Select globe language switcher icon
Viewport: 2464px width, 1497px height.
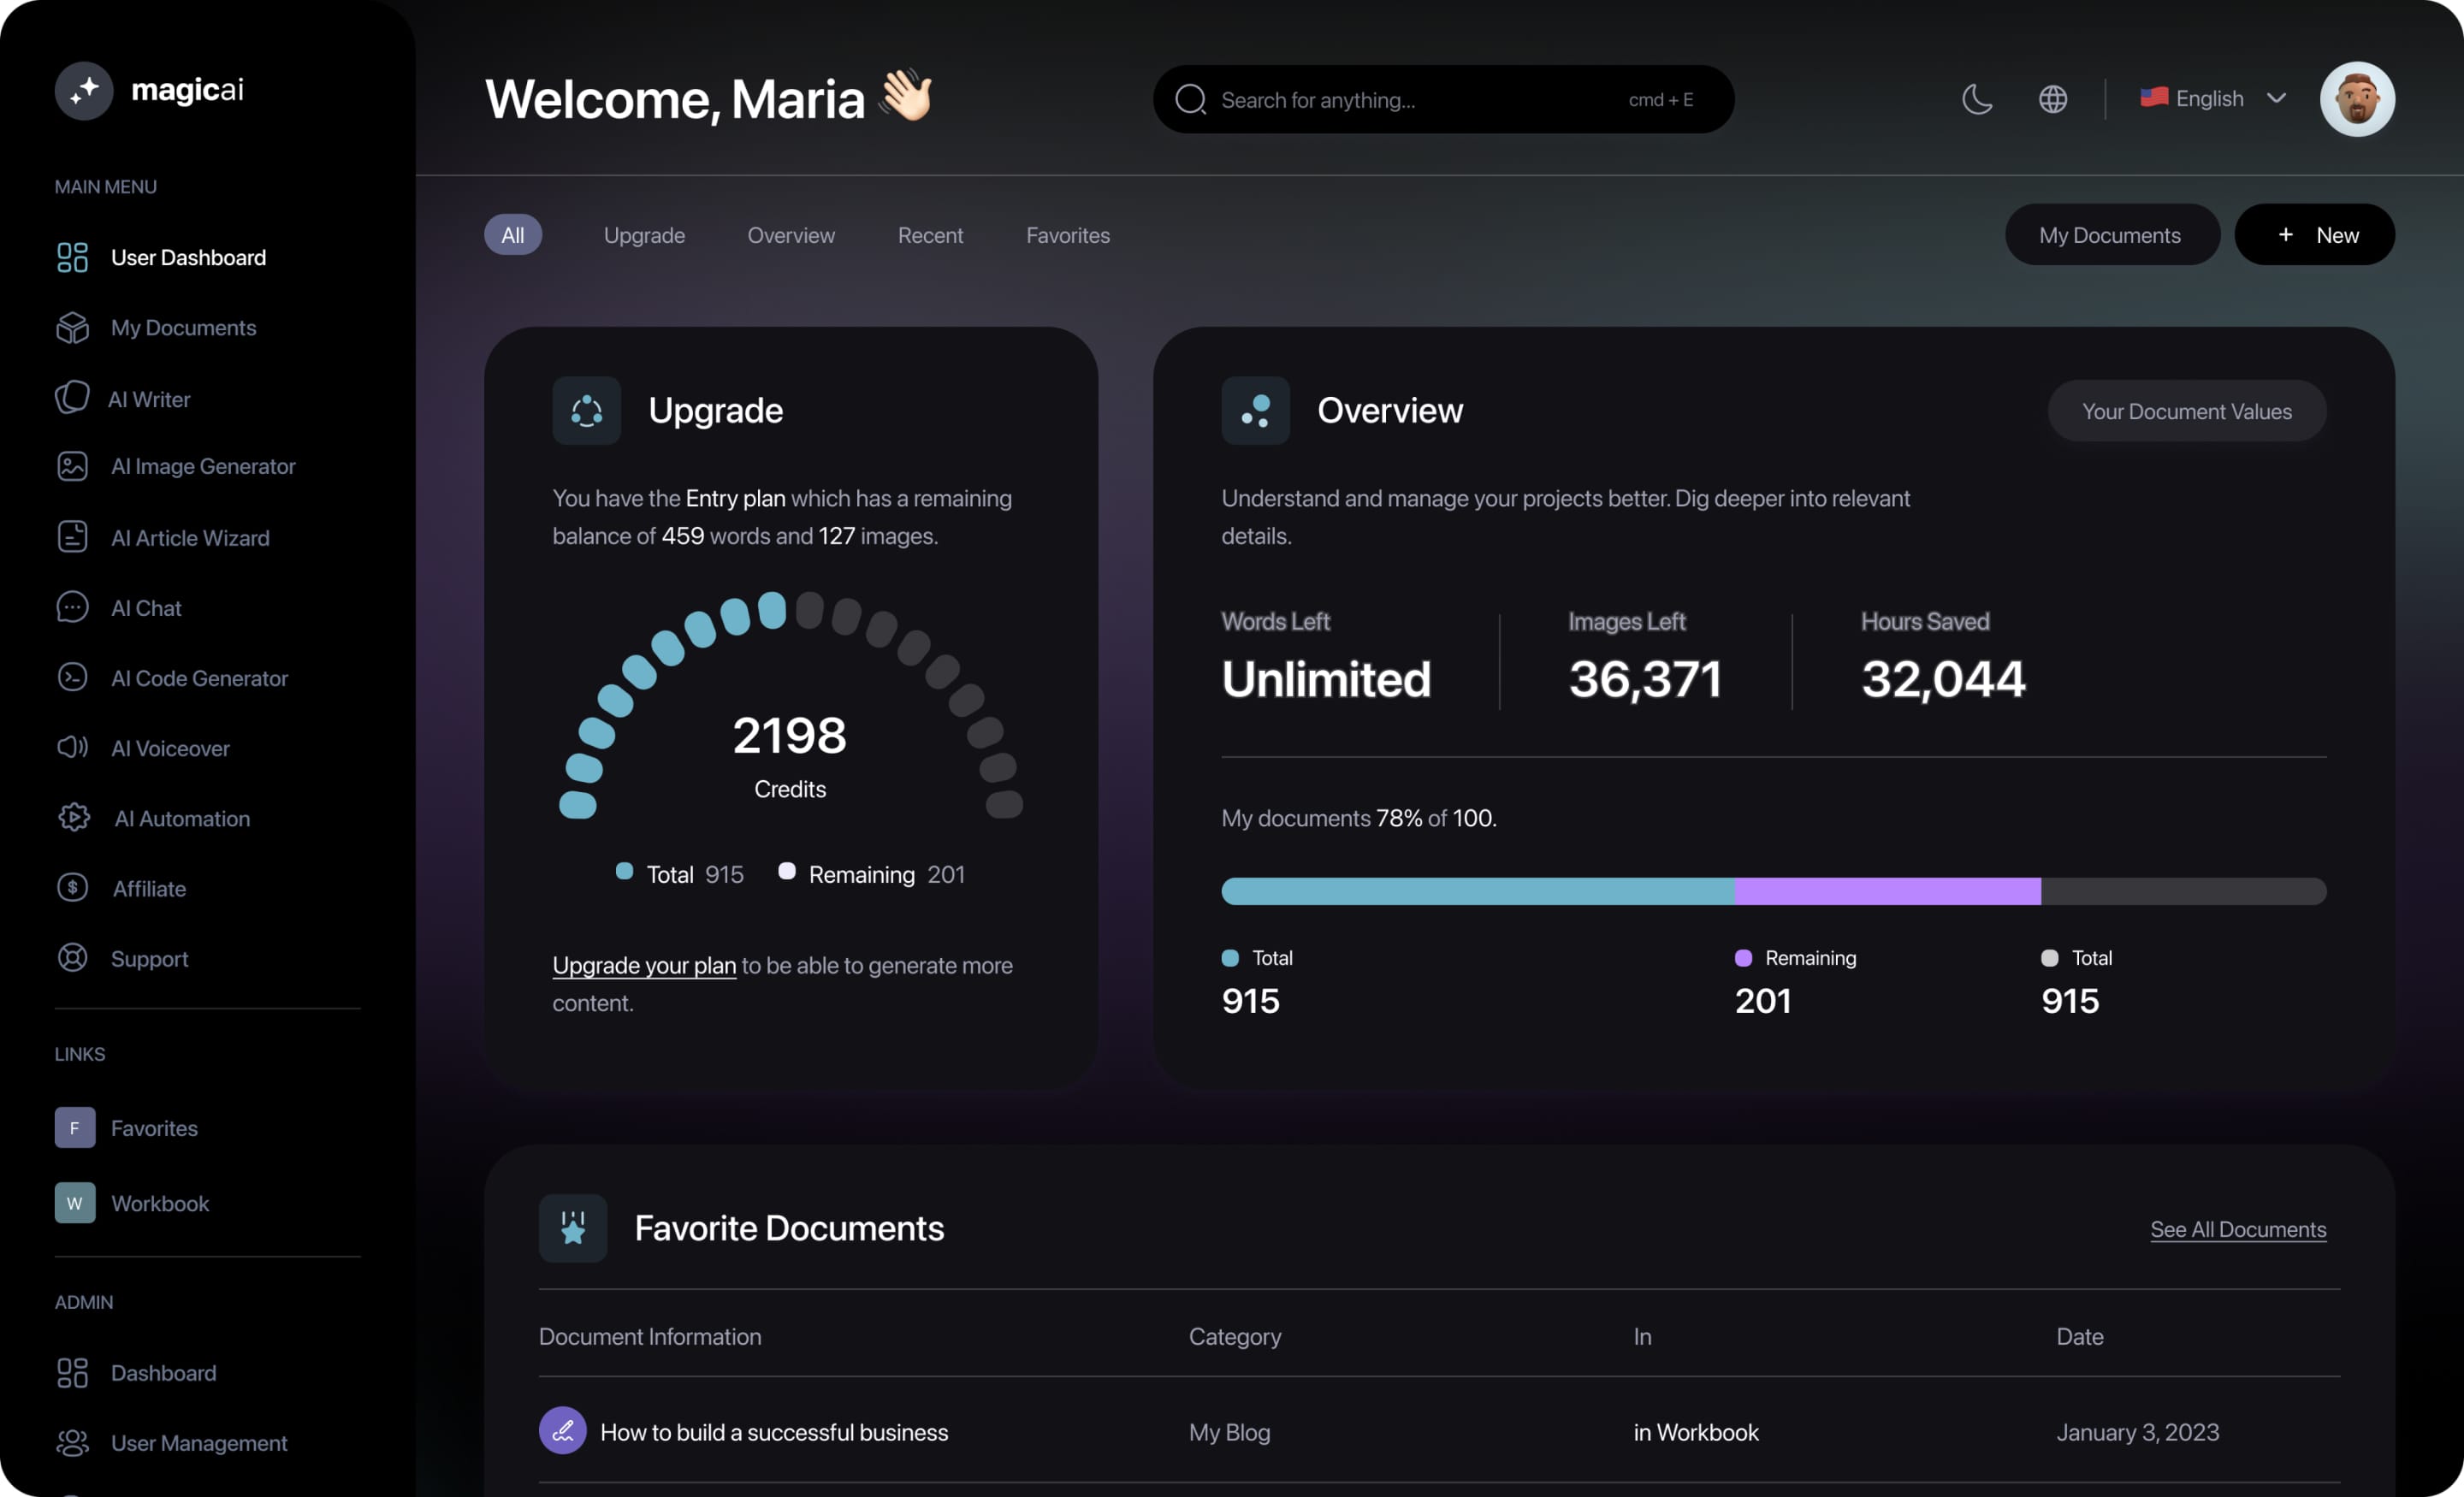point(2051,98)
